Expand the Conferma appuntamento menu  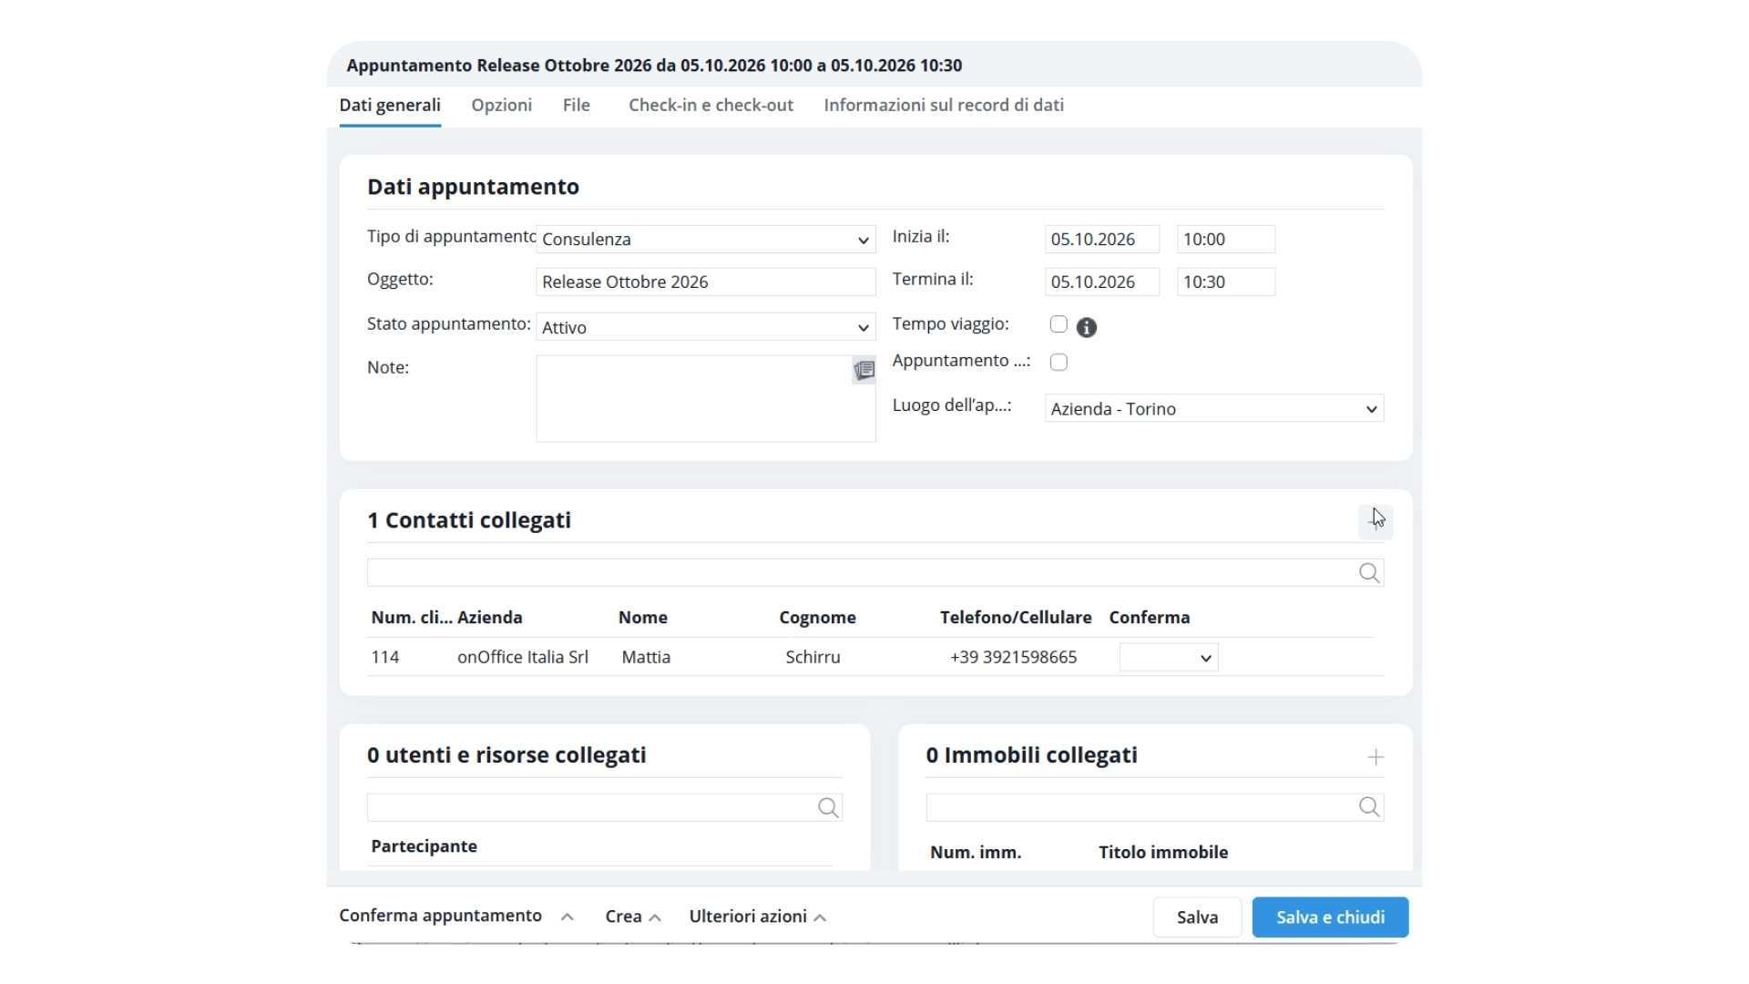(456, 916)
